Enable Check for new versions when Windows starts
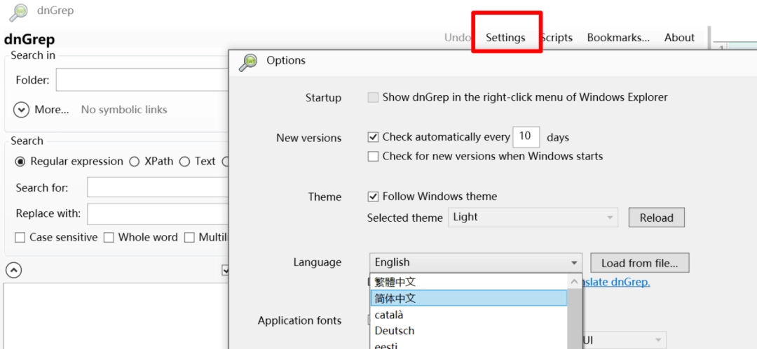 [374, 157]
